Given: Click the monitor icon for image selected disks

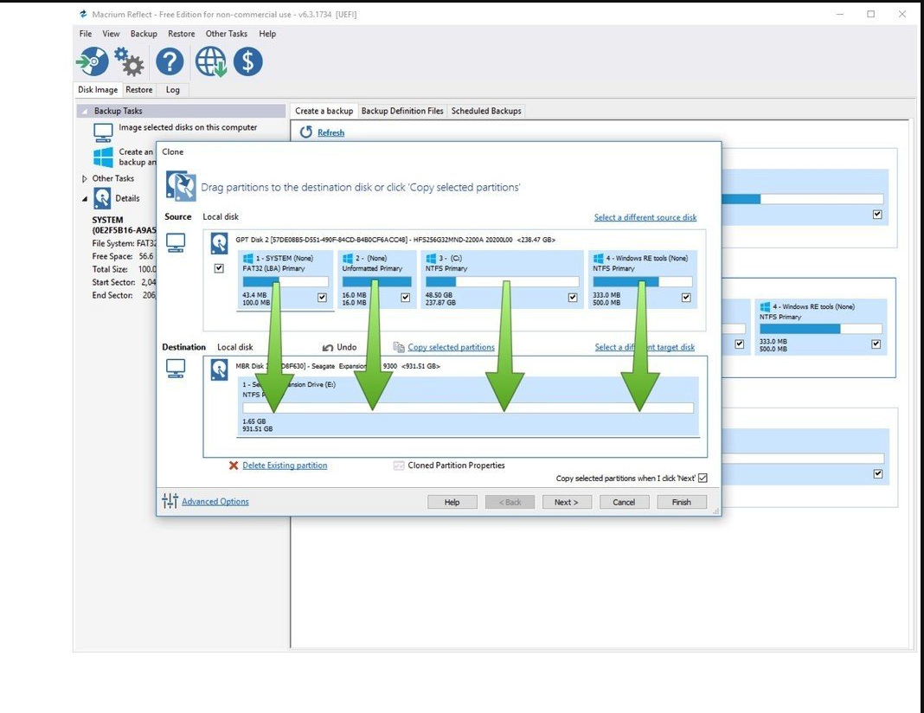Looking at the screenshot, I should point(103,132).
